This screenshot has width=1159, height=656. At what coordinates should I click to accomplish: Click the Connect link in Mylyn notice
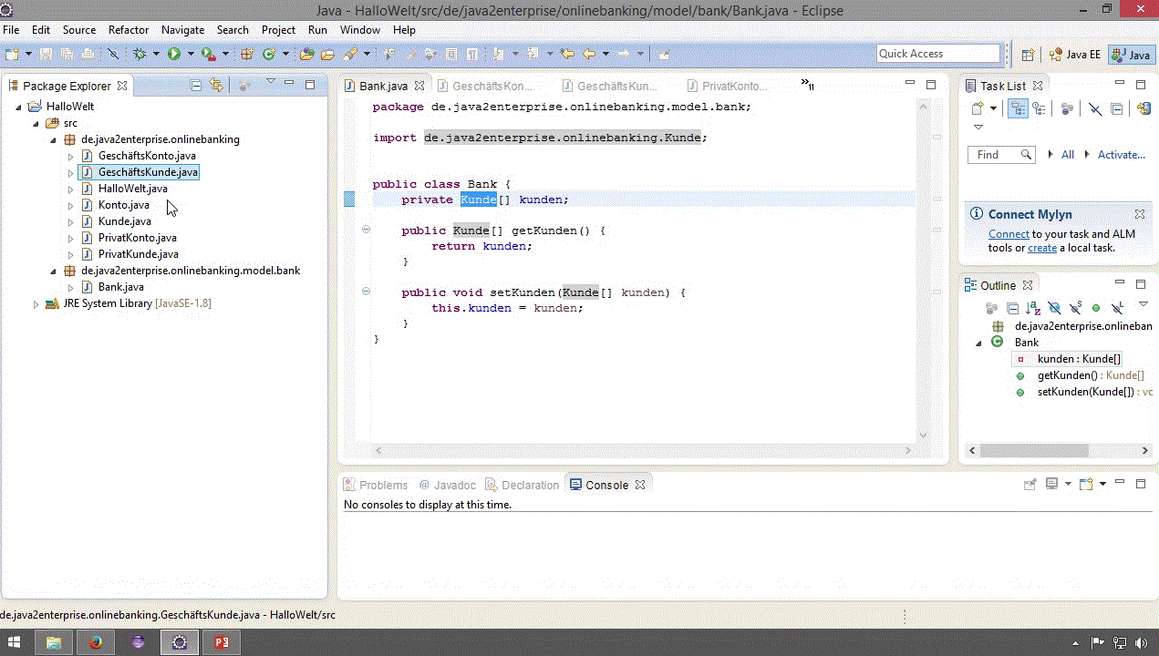(1009, 234)
